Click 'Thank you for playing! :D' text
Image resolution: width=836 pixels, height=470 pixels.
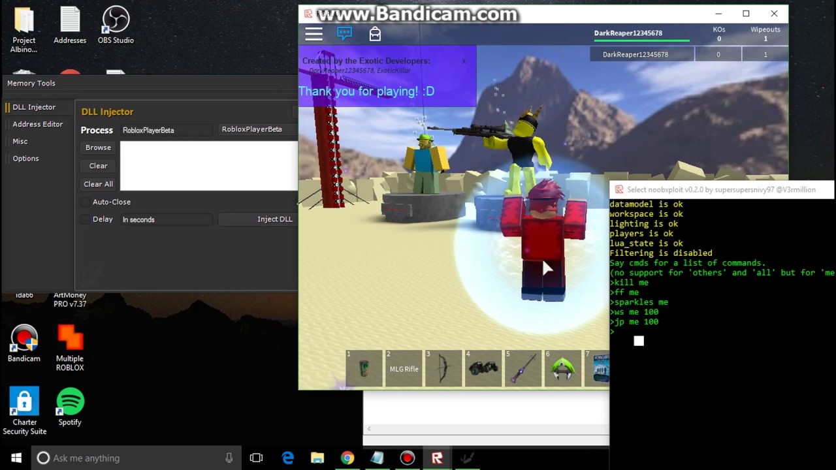(366, 91)
